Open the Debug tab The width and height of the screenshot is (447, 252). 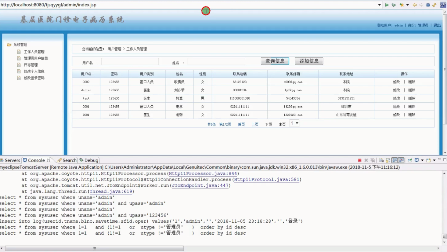click(89, 160)
